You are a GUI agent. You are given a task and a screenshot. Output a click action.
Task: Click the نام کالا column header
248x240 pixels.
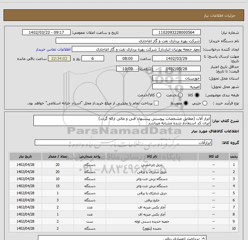coord(152,157)
